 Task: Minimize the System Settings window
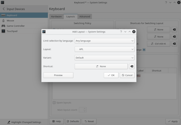pos(170,3)
